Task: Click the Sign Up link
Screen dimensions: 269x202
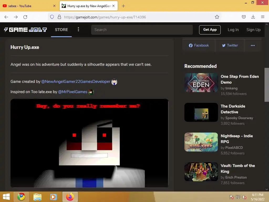Action: click(x=254, y=30)
